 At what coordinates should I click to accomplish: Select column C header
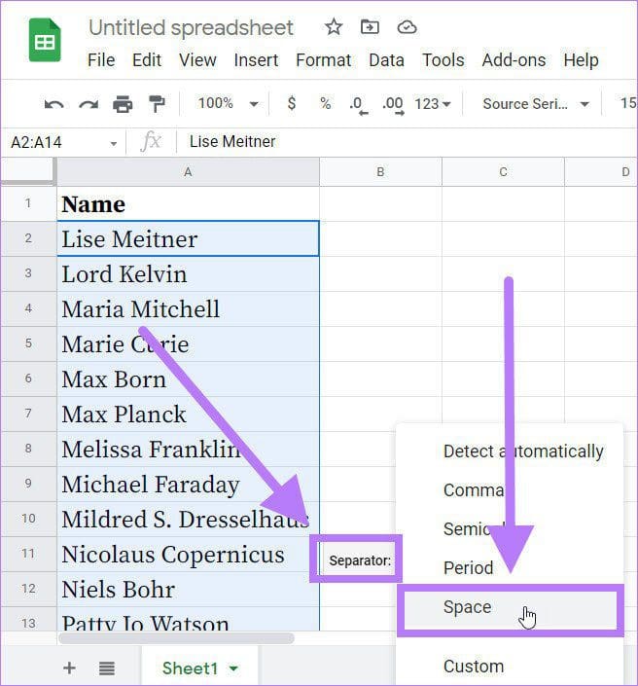(x=503, y=172)
